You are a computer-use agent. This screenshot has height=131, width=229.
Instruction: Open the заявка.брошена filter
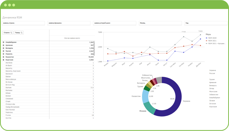coord(69,23)
